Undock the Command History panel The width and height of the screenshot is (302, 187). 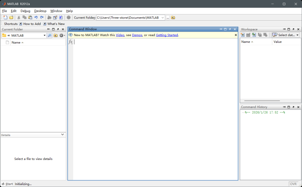click(x=293, y=107)
